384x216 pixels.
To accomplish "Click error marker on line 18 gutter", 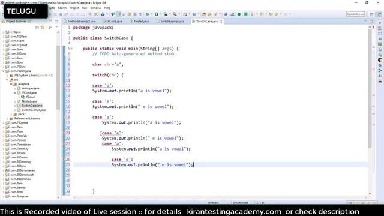I will tap(64, 117).
